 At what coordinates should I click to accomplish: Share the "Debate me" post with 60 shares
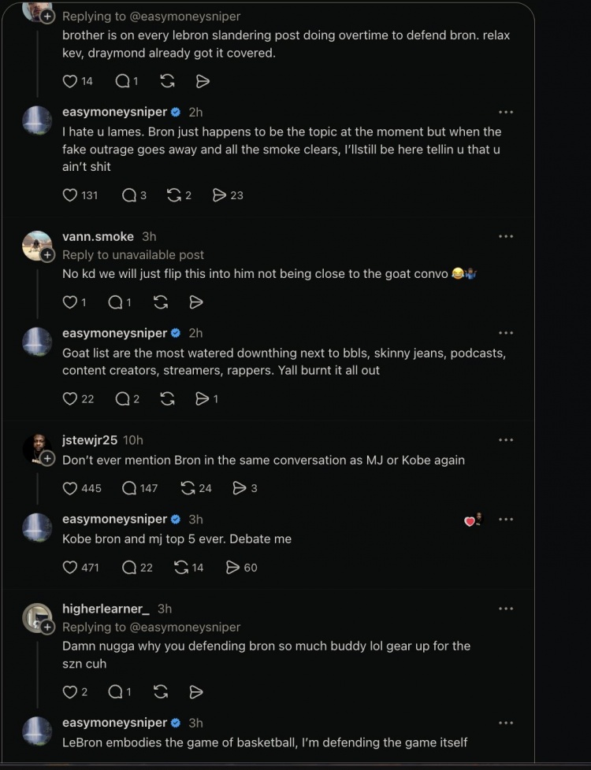(241, 568)
